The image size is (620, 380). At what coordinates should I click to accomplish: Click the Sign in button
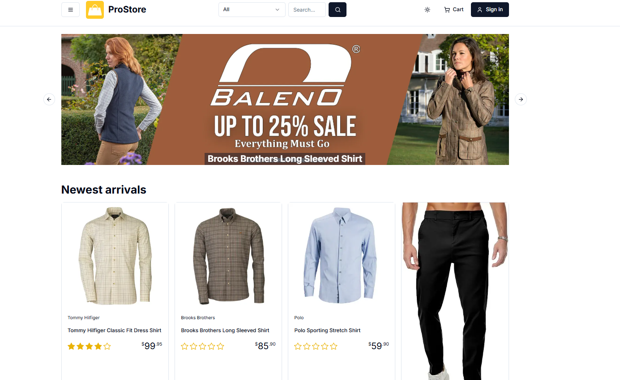(490, 9)
